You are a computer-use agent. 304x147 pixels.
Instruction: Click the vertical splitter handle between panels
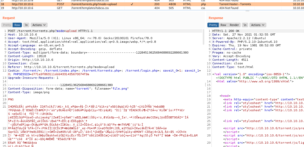point(206,84)
